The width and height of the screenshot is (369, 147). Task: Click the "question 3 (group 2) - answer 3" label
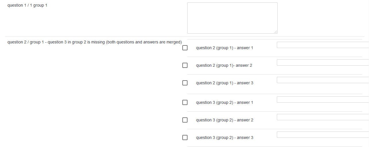click(225, 138)
